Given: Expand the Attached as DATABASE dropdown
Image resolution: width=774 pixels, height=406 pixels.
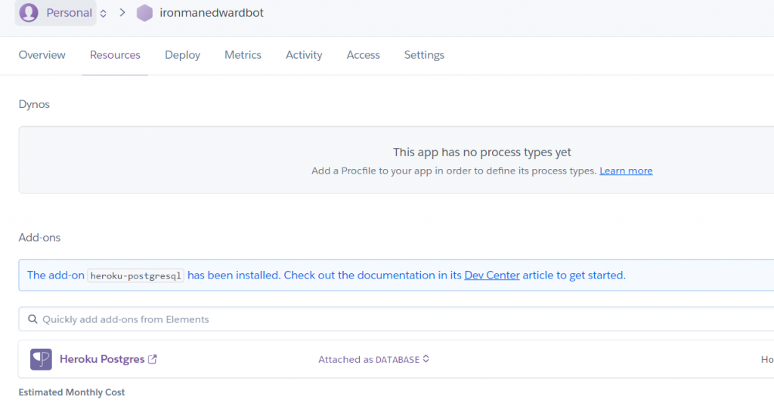Looking at the screenshot, I should (x=373, y=360).
